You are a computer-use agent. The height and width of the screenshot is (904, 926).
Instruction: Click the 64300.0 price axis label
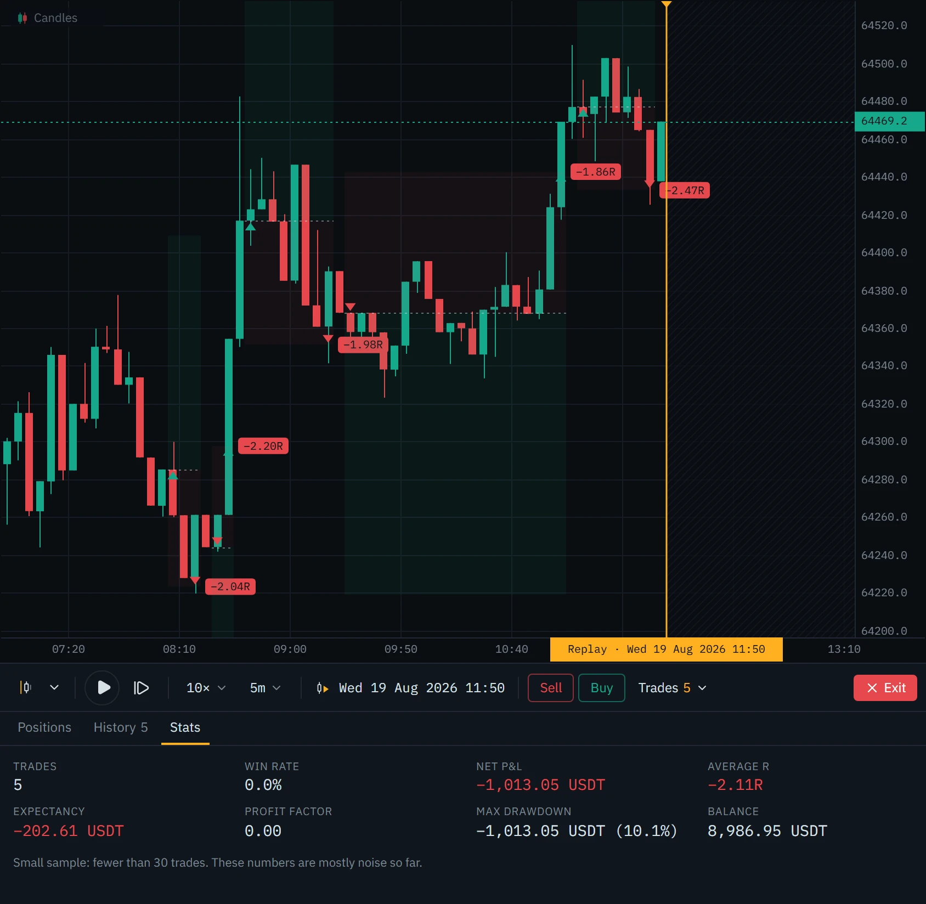coord(884,442)
